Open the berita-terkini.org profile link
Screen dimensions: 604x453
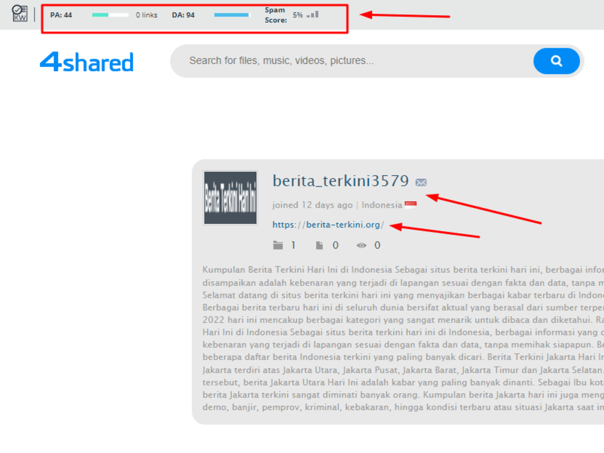(x=328, y=225)
